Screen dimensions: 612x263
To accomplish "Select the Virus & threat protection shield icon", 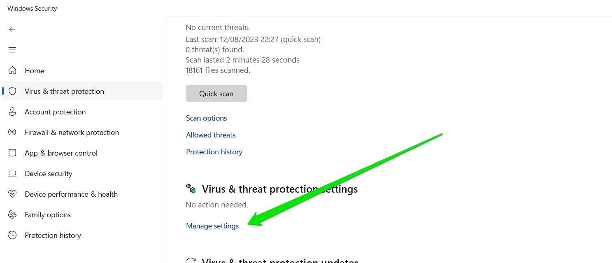I will (12, 91).
